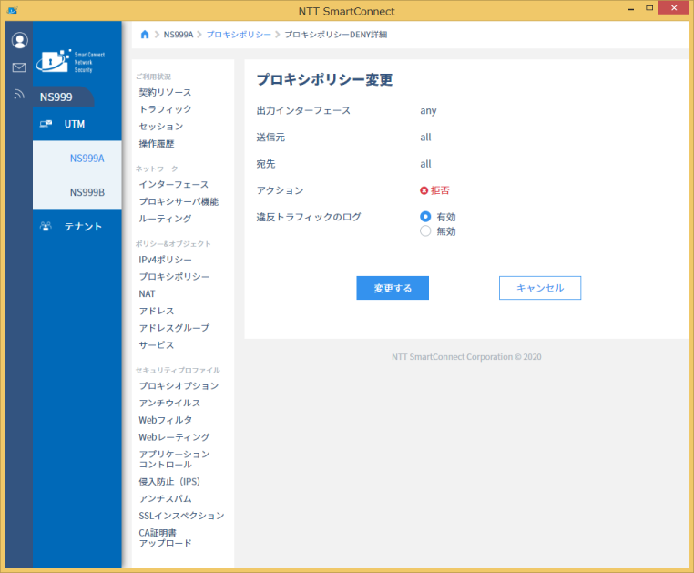694x573 pixels.
Task: Open 契約リソース in the side menu
Action: pos(165,92)
